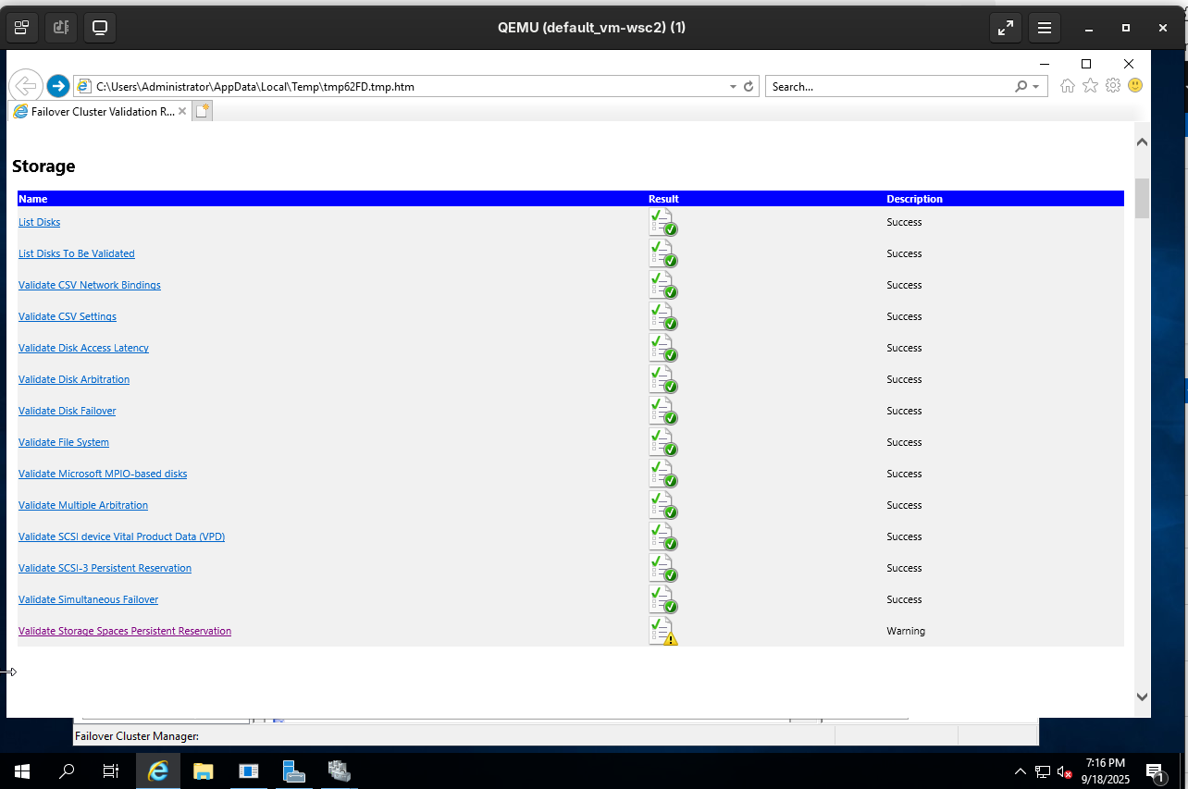The width and height of the screenshot is (1188, 789).
Task: Click the vertical scrollbar thumb
Action: click(1142, 198)
